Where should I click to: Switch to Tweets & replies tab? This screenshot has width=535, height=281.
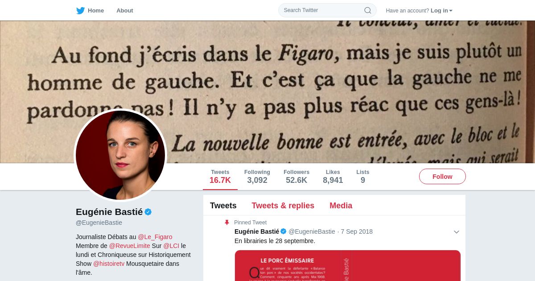point(283,206)
